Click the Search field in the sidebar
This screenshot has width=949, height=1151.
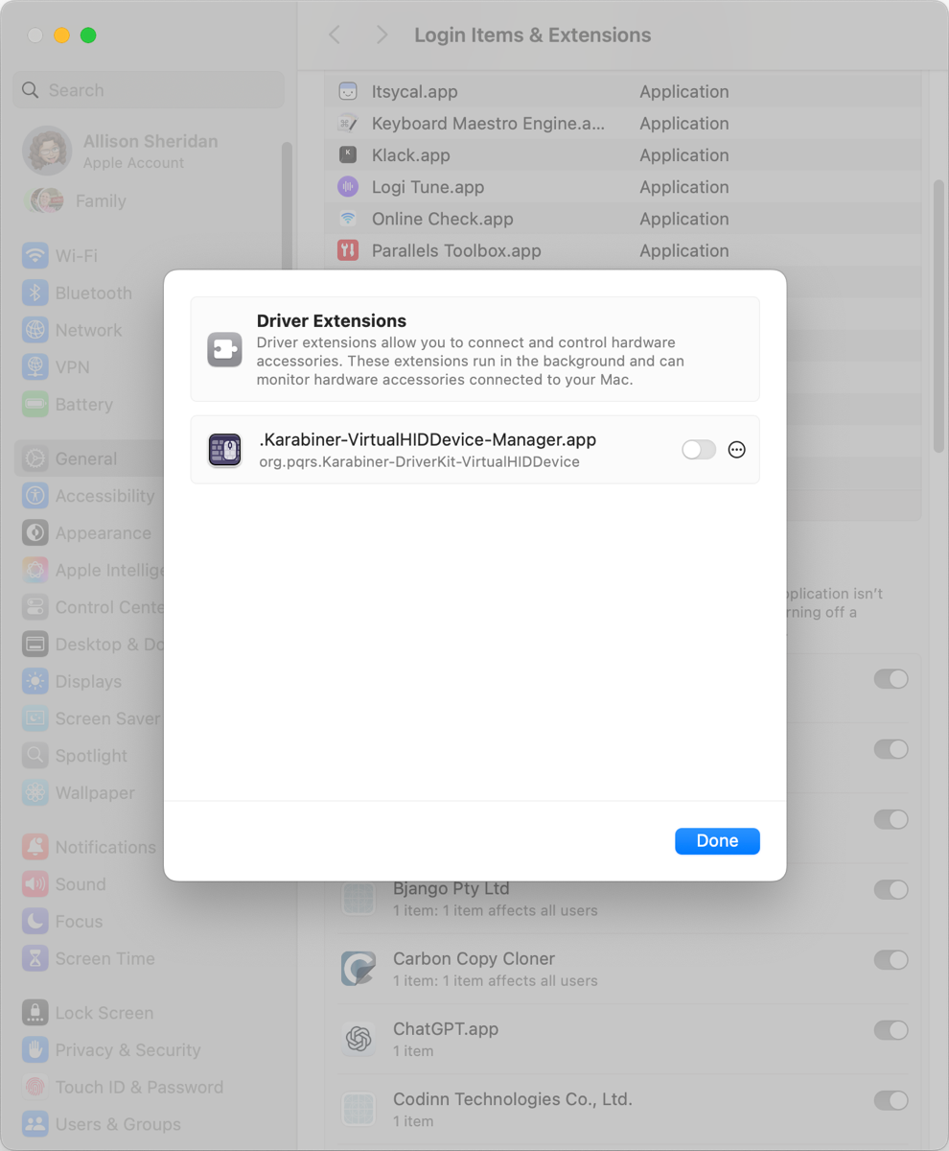(x=148, y=89)
